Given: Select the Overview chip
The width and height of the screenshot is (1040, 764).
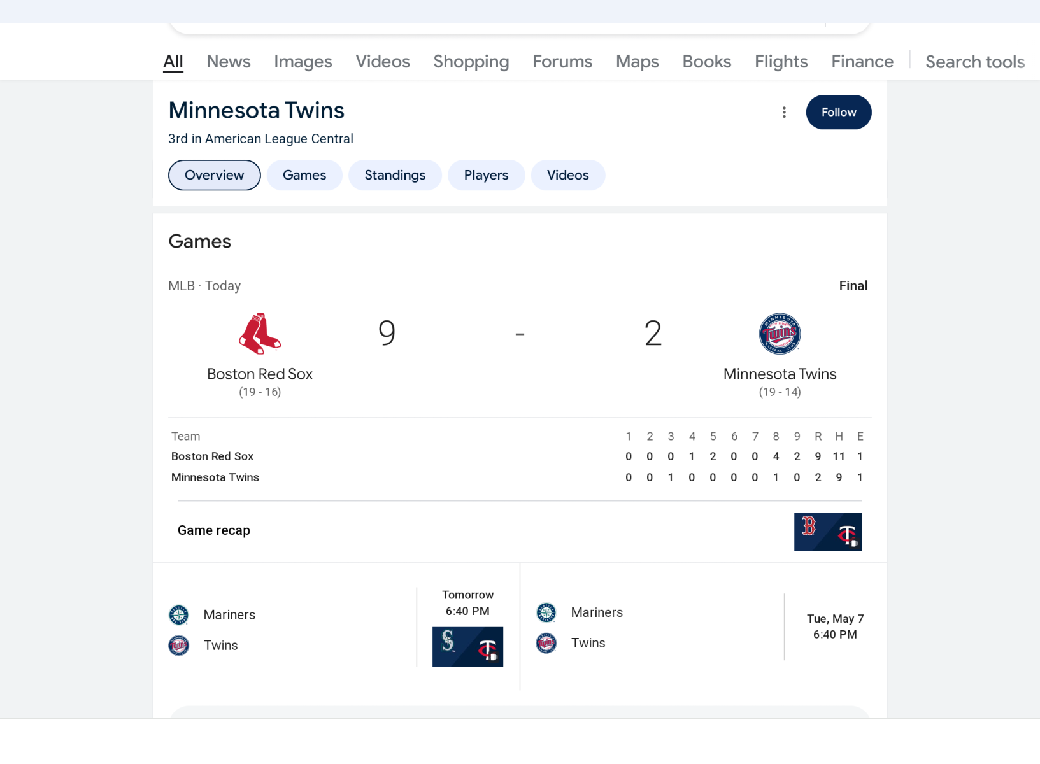Looking at the screenshot, I should coord(214,175).
